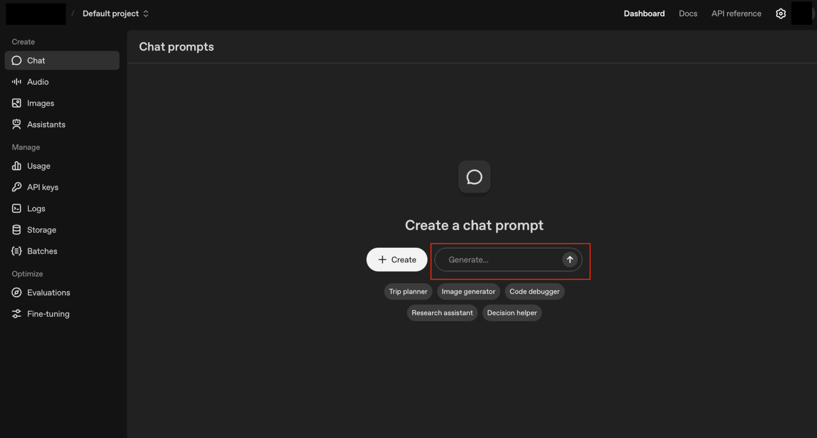The height and width of the screenshot is (438, 817).
Task: Click the API keys key icon
Action: tap(16, 187)
